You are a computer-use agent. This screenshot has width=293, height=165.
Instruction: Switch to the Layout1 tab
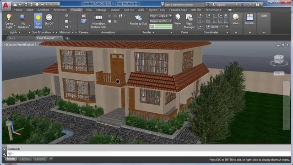pyautogui.click(x=25, y=159)
